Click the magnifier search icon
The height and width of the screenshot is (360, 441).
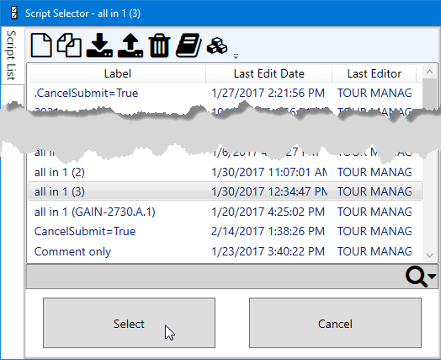pos(417,277)
